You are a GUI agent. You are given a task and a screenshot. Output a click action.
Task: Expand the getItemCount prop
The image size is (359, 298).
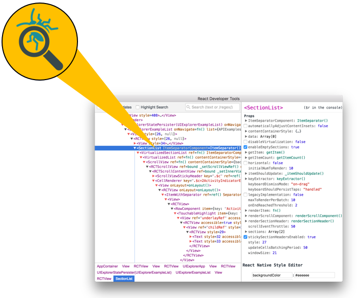[246, 158]
